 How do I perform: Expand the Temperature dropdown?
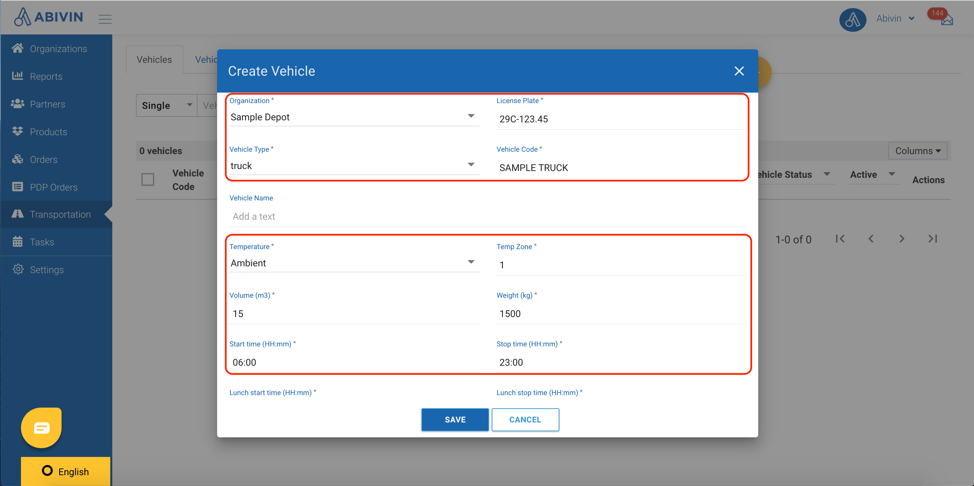click(x=470, y=262)
